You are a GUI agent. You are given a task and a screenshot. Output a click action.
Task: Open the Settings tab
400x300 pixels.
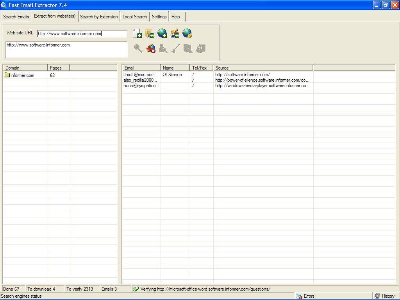[x=159, y=16]
